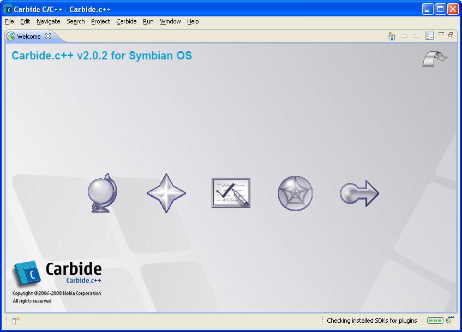Minimize the Welcome view panel
This screenshot has width=462, height=332.
[441, 34]
